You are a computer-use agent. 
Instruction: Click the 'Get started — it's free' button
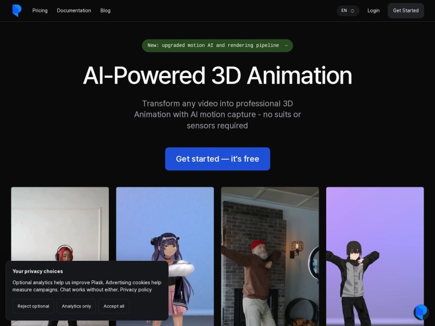(x=217, y=159)
